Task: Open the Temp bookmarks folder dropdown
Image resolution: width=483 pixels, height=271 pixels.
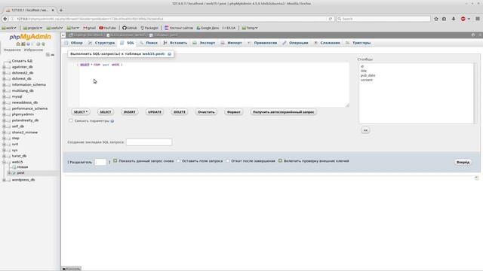Action: click(250, 28)
